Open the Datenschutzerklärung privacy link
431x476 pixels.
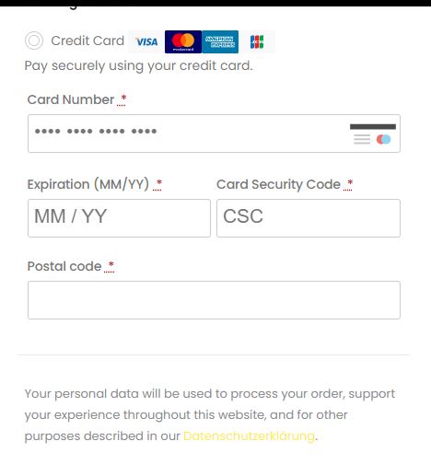[x=249, y=436]
